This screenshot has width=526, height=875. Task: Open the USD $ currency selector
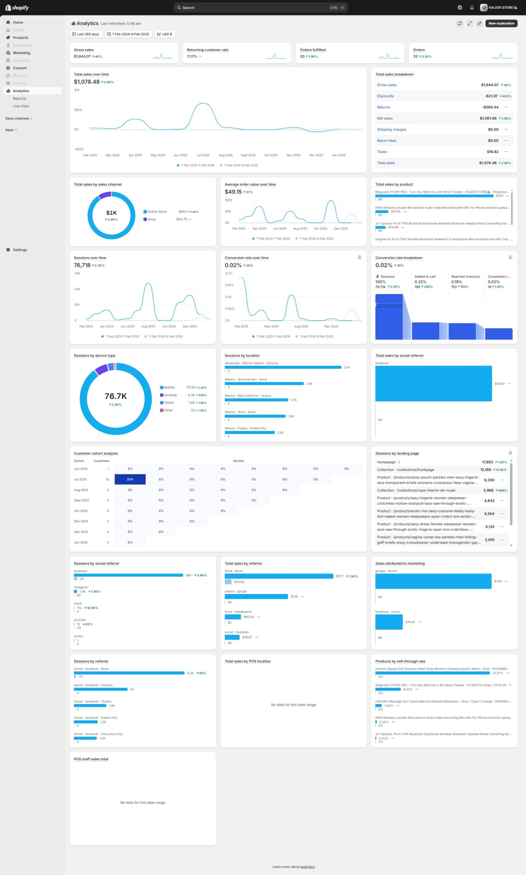[x=165, y=35]
